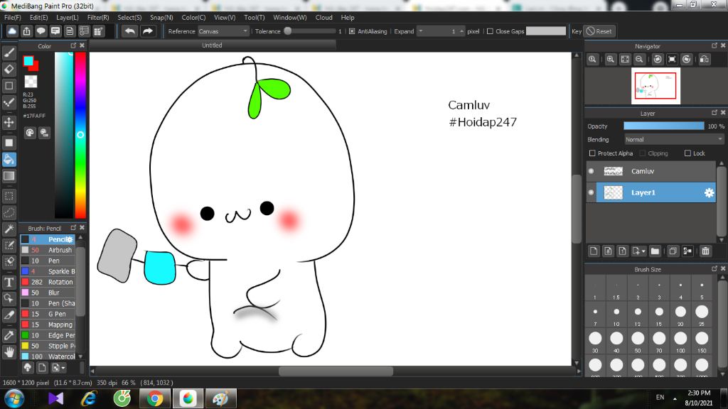
Task: Select the Airbrush brush
Action: (48, 250)
